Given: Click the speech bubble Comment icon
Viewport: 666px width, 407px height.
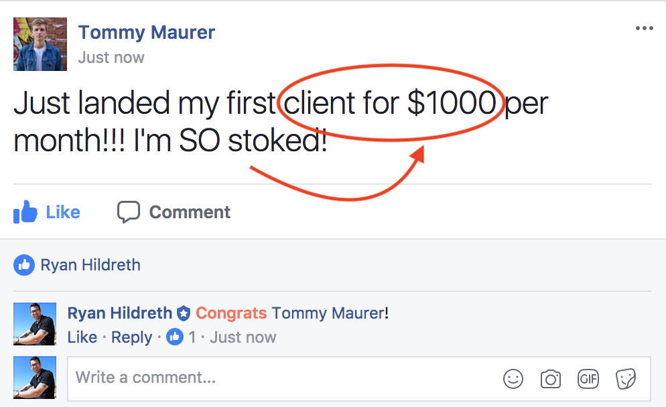Looking at the screenshot, I should tap(128, 212).
